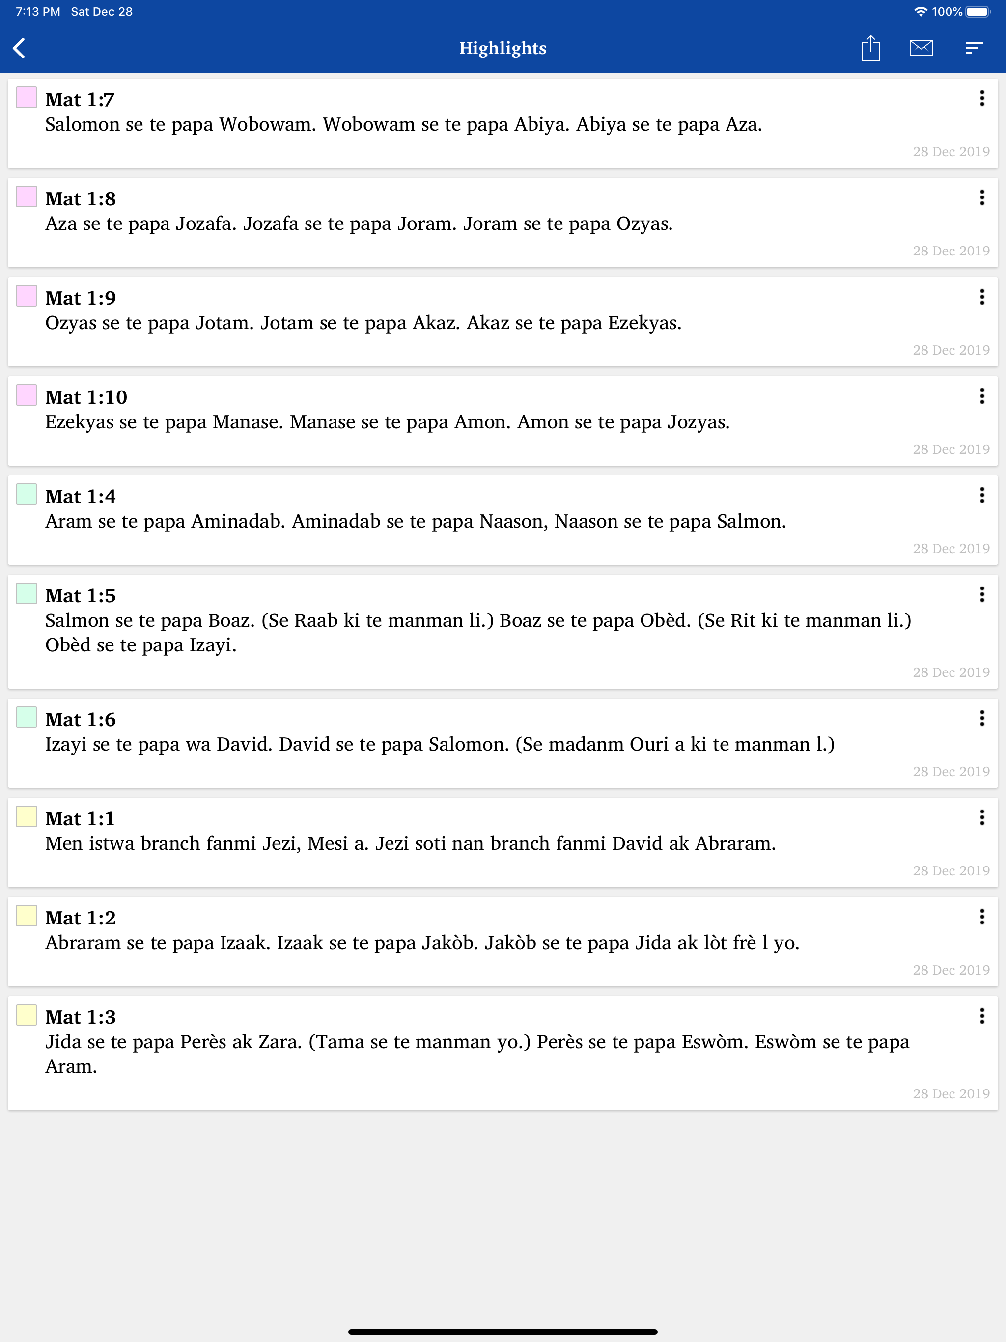Open the sort options icon
1006x1342 pixels.
tap(973, 48)
